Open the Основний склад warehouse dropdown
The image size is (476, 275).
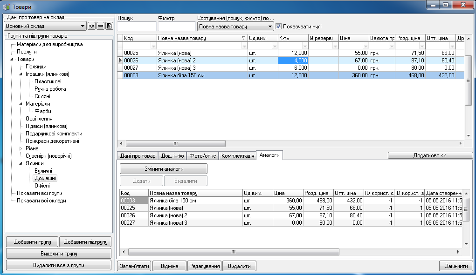click(x=83, y=26)
